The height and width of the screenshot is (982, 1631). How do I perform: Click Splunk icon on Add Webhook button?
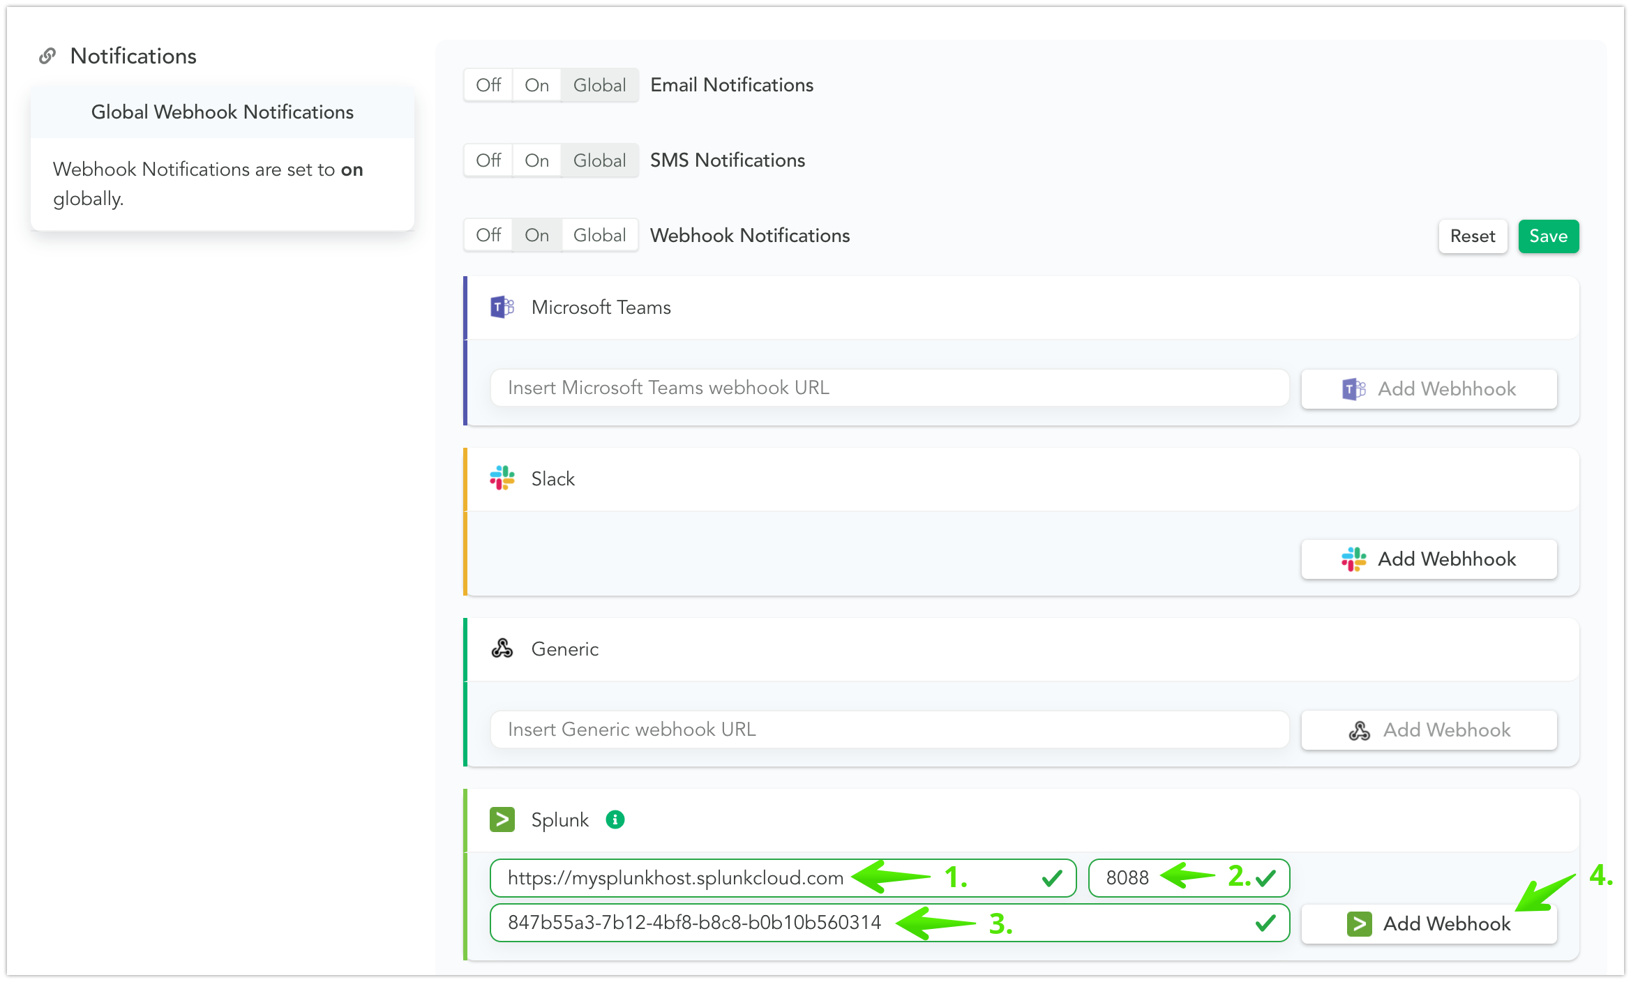tap(1359, 924)
